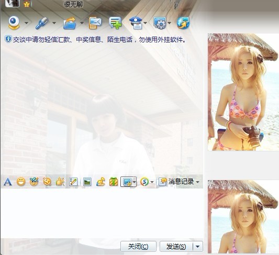
Task: Click the contact avatar at top left
Action: [13, 3]
